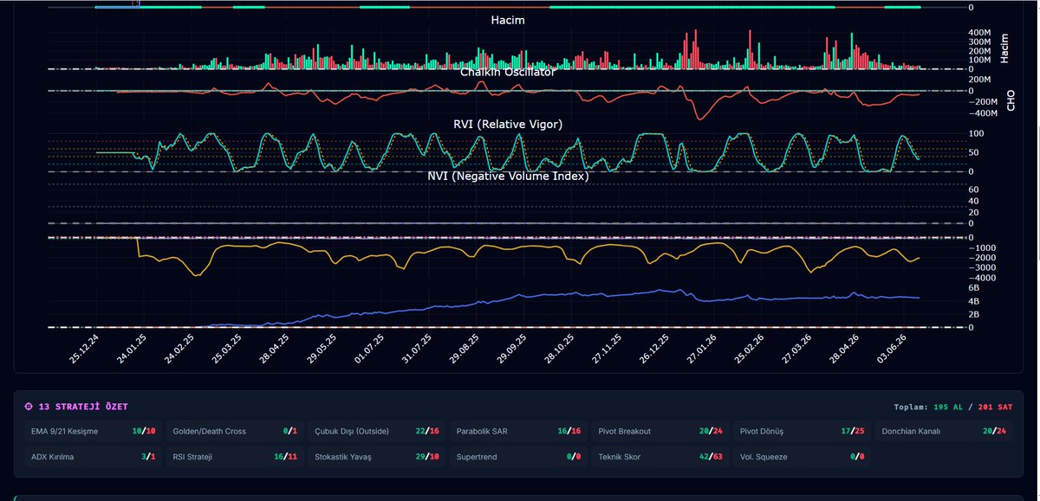Open the Teknik Skor strategy card

pos(661,456)
